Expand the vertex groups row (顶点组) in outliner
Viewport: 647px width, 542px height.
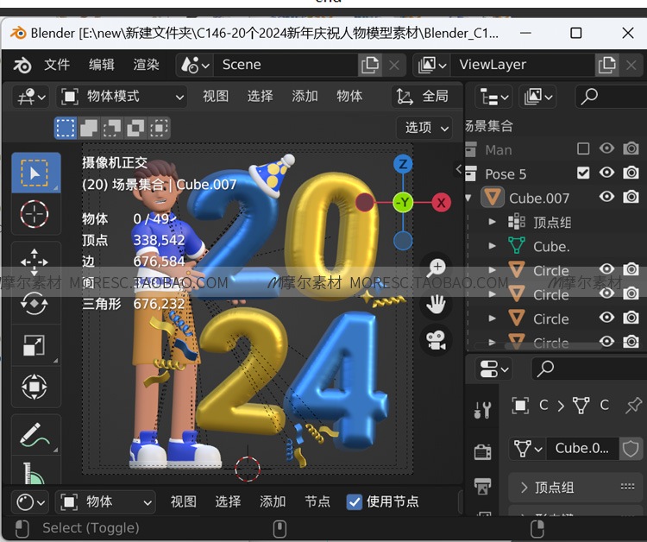coord(492,222)
